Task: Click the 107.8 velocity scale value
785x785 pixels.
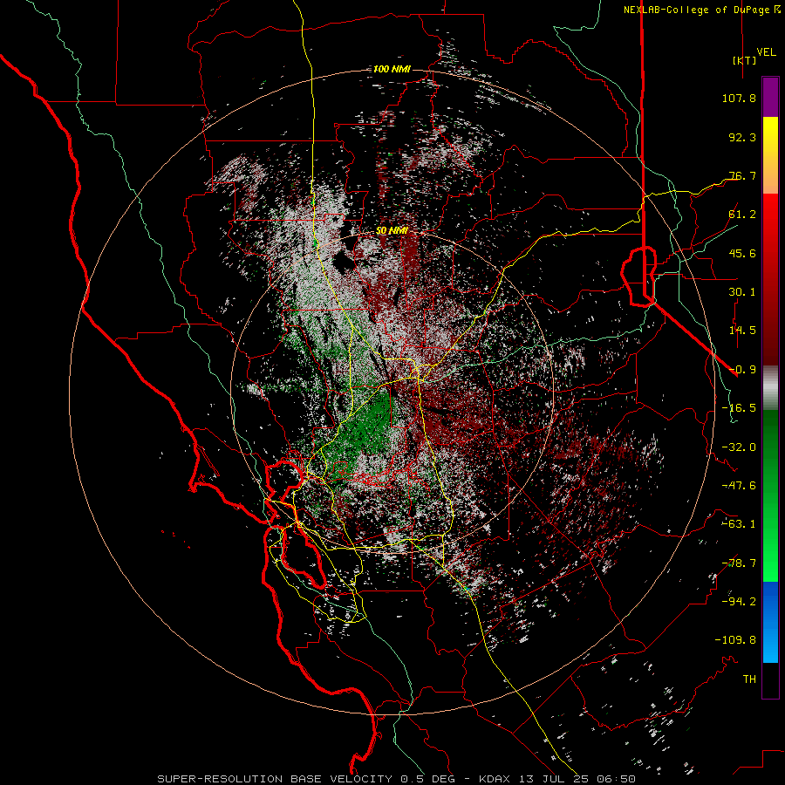Action: (x=739, y=98)
